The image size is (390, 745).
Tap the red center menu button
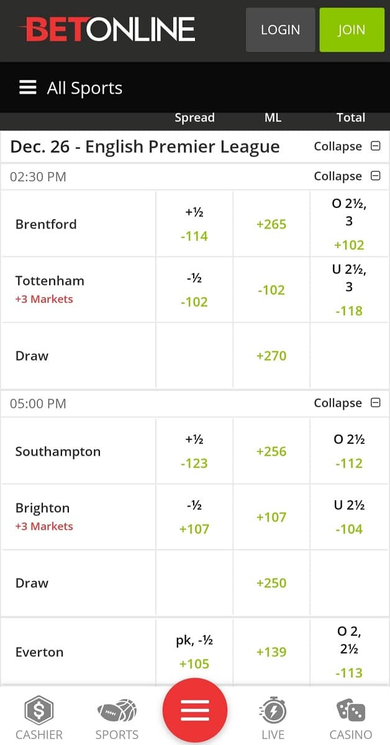pos(195,710)
